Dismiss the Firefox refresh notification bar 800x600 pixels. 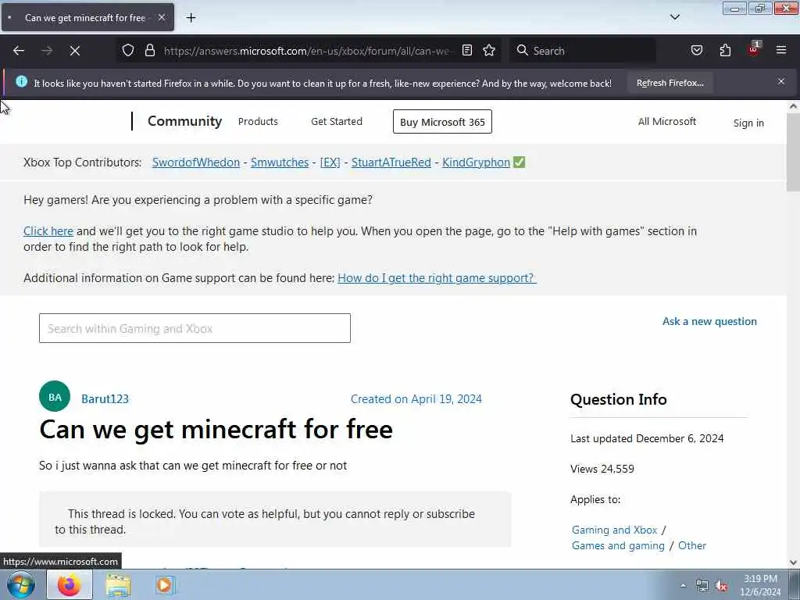(x=781, y=81)
